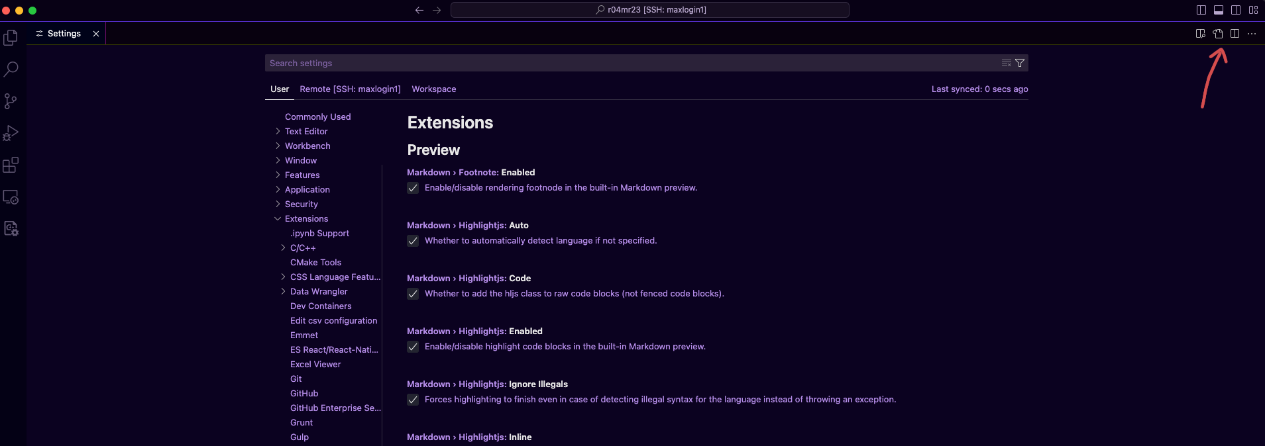
Task: Select the Settings editor tab
Action: [x=64, y=34]
